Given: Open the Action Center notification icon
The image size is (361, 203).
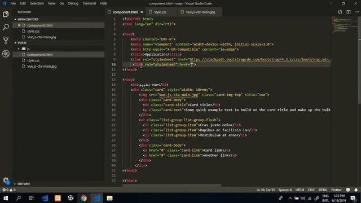Looking at the screenshot, I should pos(353,198).
